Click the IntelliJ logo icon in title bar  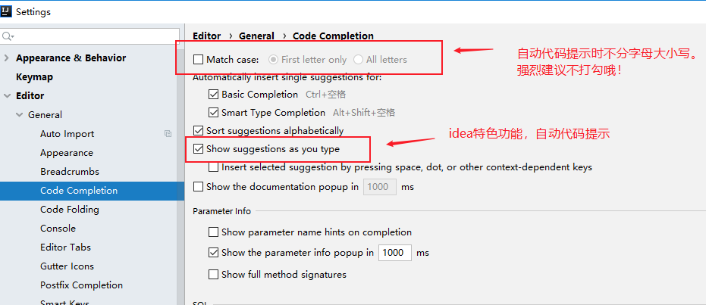[6, 11]
